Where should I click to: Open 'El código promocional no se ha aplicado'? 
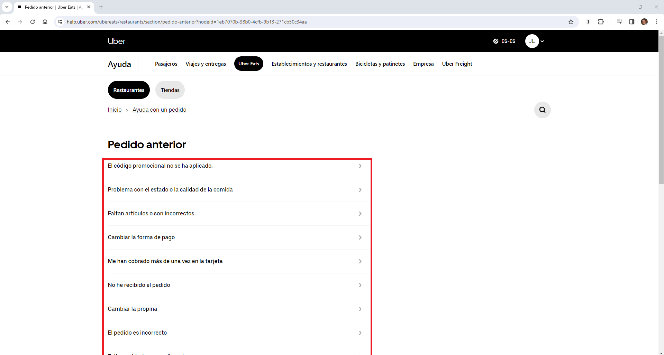pos(238,166)
